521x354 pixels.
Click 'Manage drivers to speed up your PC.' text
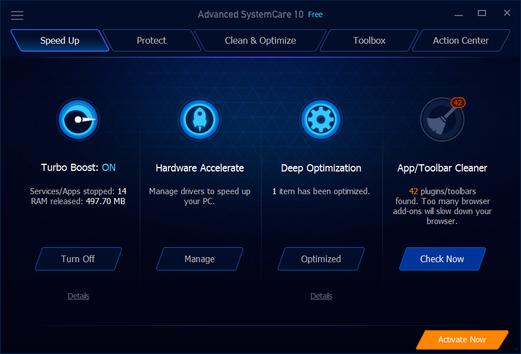(200, 196)
